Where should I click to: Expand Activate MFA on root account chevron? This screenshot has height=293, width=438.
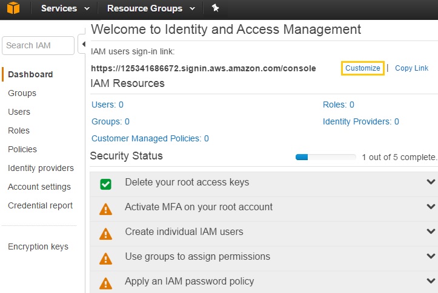[x=431, y=207]
